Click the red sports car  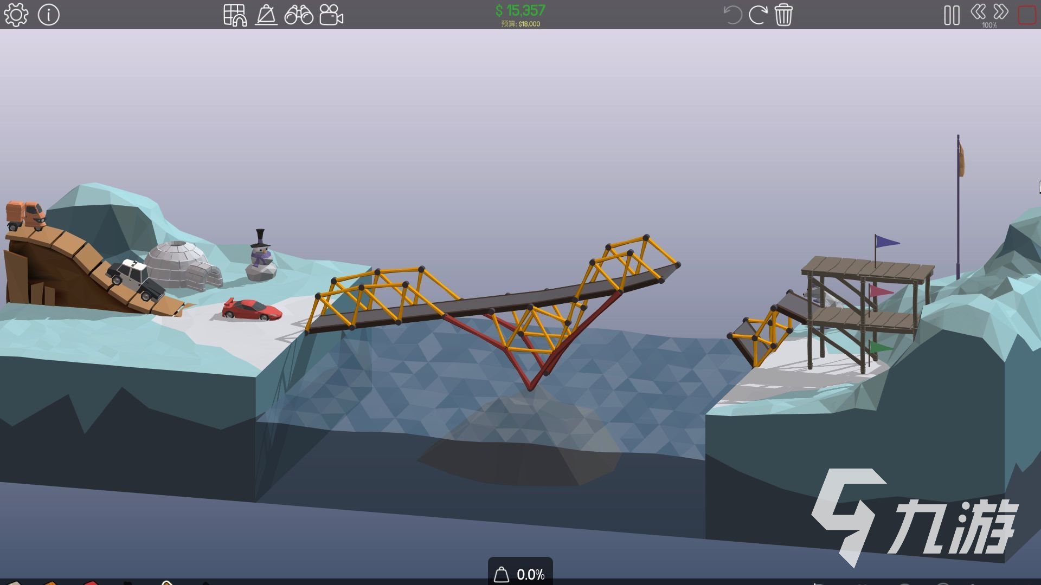[x=252, y=310]
